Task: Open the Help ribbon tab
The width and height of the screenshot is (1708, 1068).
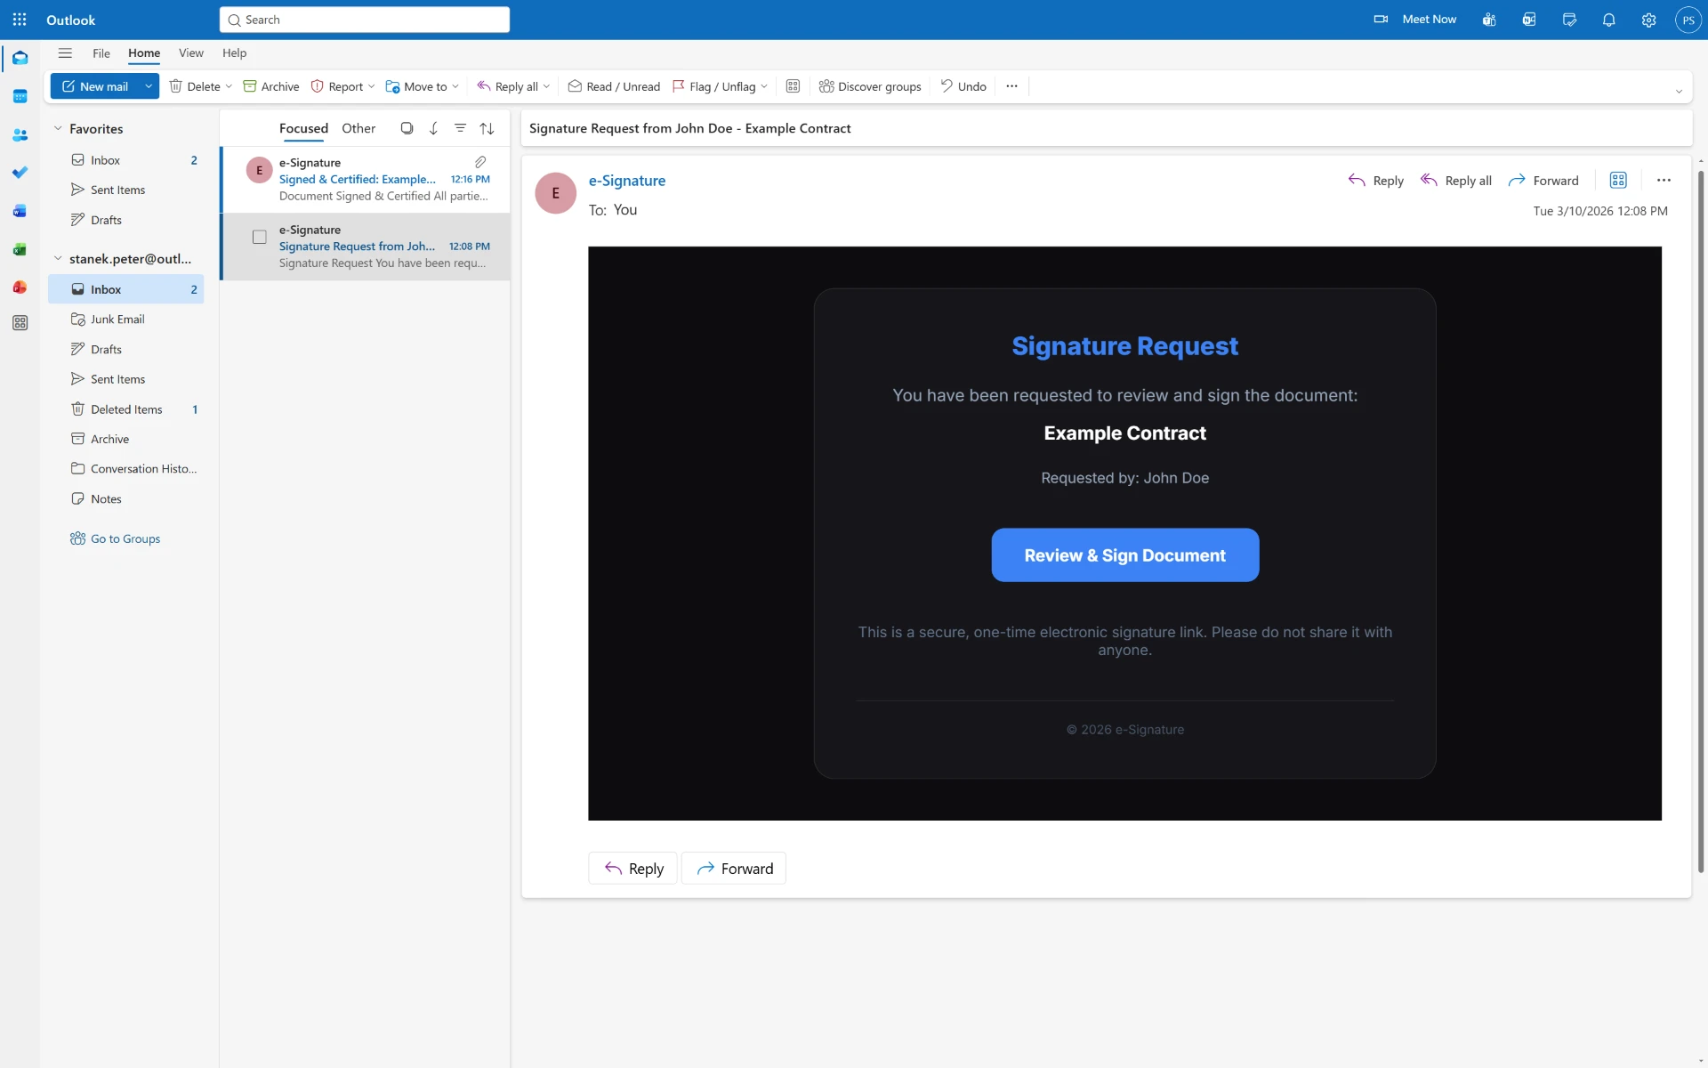Action: 234,53
